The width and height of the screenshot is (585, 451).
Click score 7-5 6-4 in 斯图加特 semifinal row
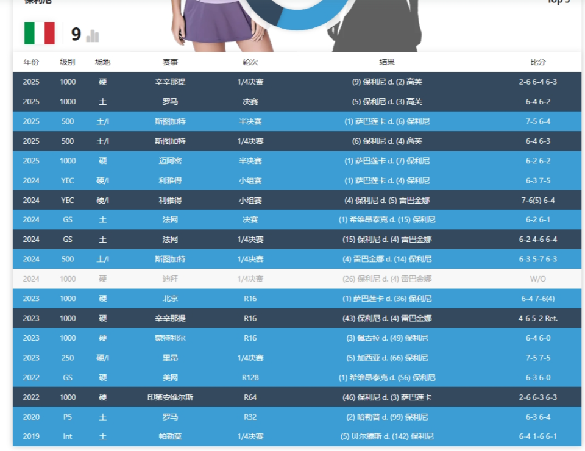click(537, 121)
